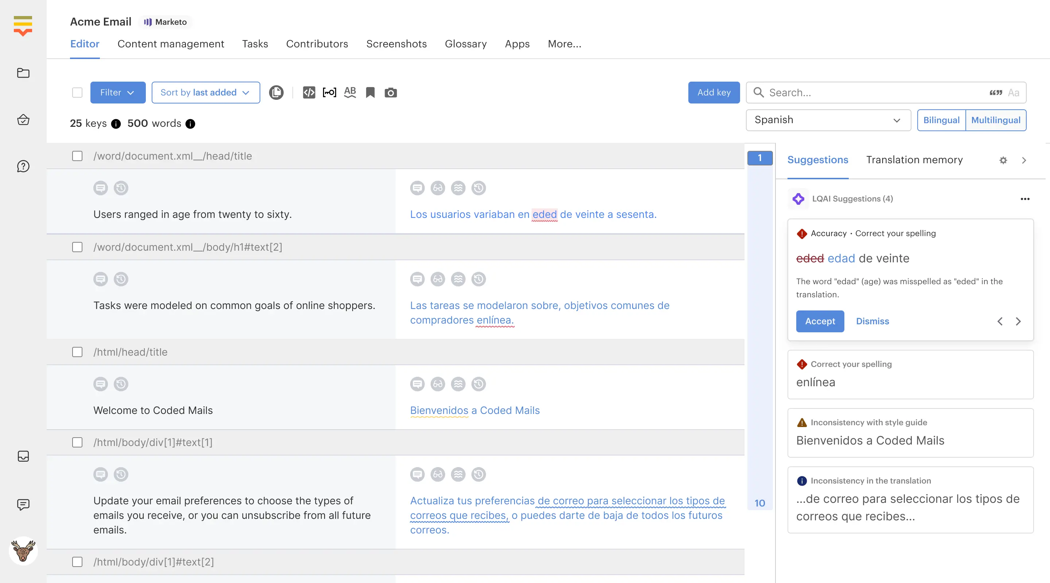Toggle the AB spellcheck toolbar icon

click(350, 93)
